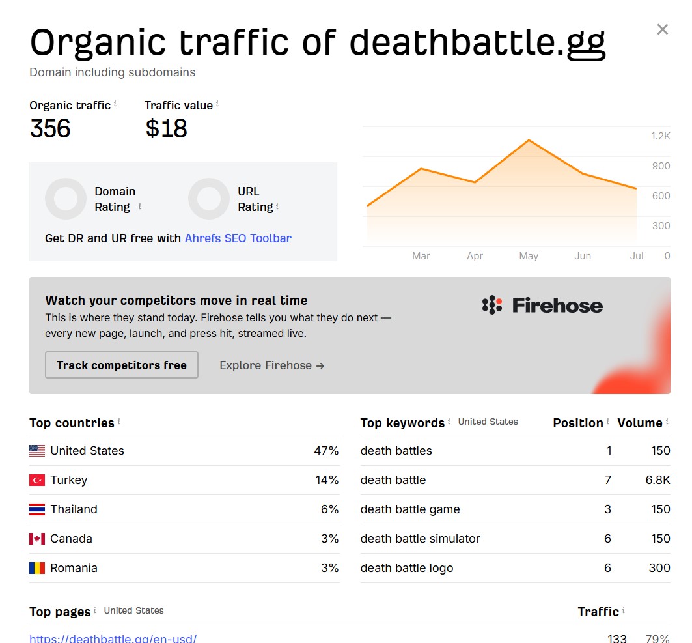Click the May peak on traffic chart
This screenshot has width=692, height=643.
[529, 141]
